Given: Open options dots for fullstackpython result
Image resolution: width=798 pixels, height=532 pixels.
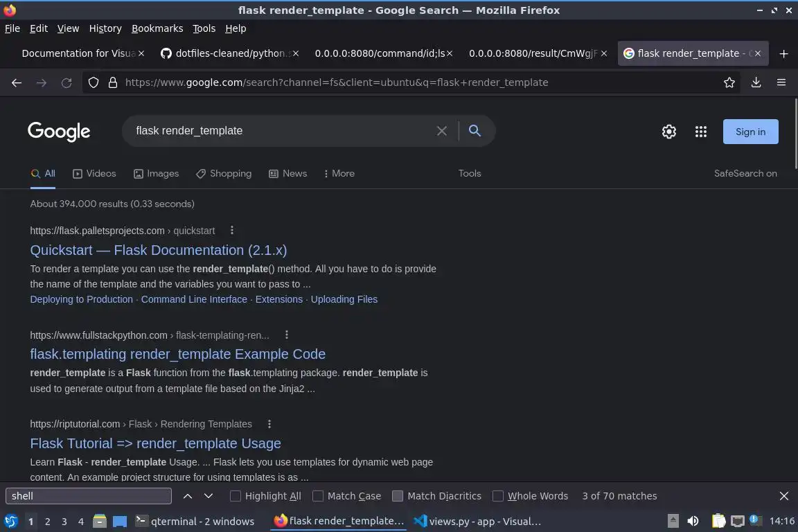Looking at the screenshot, I should pyautogui.click(x=287, y=335).
